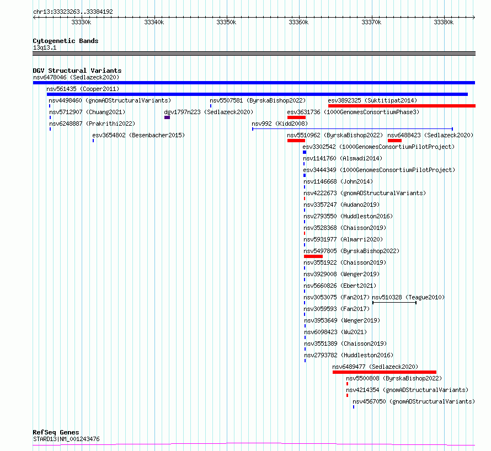Click nsv510328 (Teague2010) label
This screenshot has width=491, height=451.
(408, 297)
